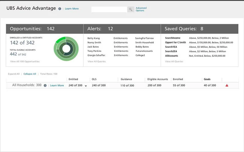The image size is (244, 152).
Task: Click Learn More next to All Households
Action: click(x=57, y=85)
